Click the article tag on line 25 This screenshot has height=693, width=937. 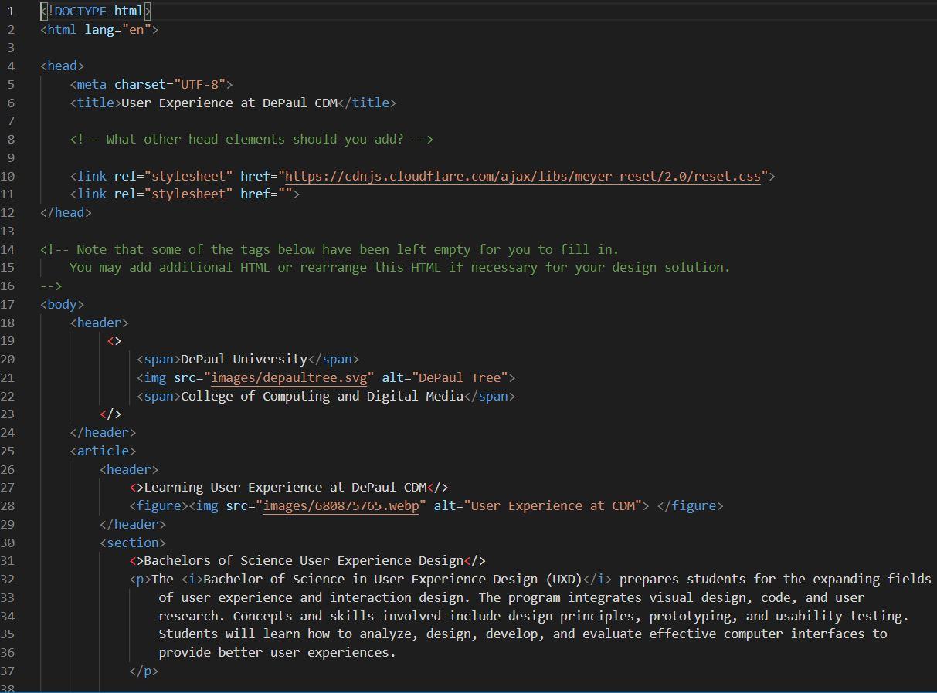click(103, 451)
